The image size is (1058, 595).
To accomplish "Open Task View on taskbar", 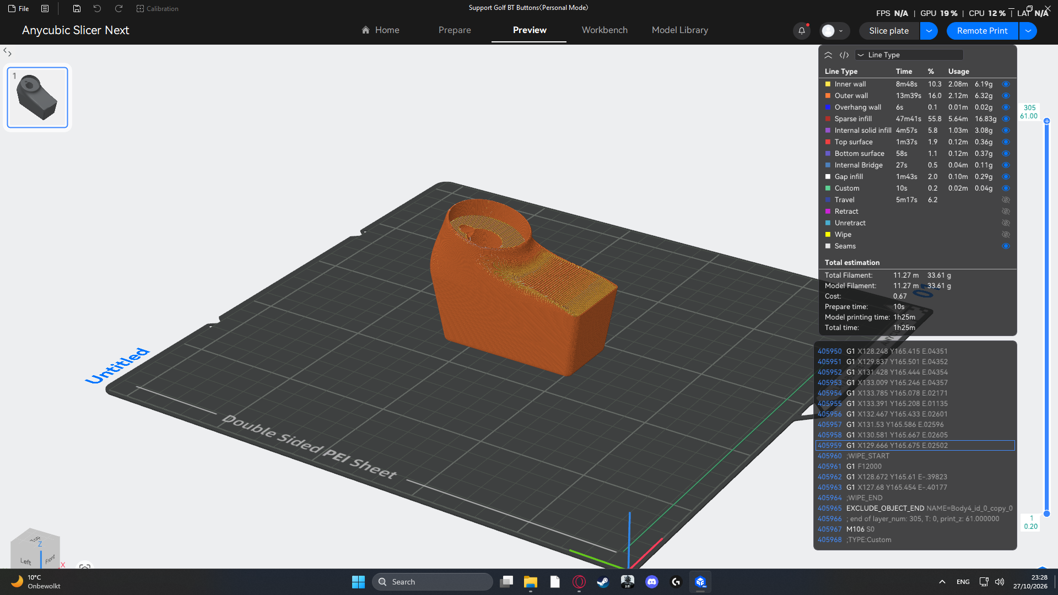I will 506,582.
